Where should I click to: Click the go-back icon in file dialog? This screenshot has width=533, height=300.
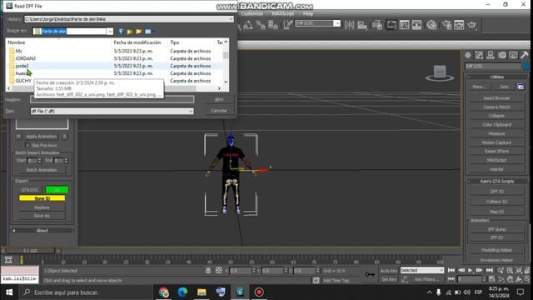[x=121, y=32]
